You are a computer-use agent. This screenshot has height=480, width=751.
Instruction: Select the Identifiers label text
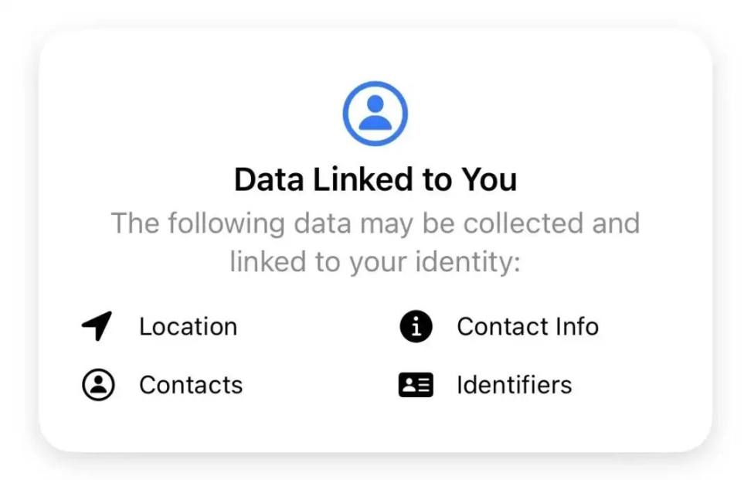coord(514,385)
